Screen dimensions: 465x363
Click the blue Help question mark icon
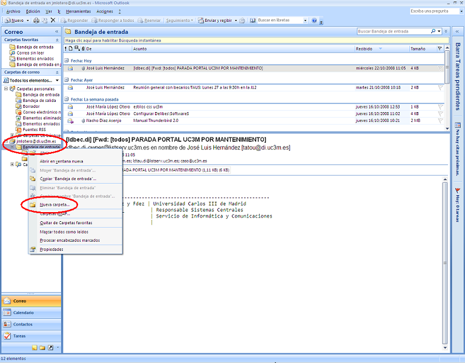click(314, 20)
